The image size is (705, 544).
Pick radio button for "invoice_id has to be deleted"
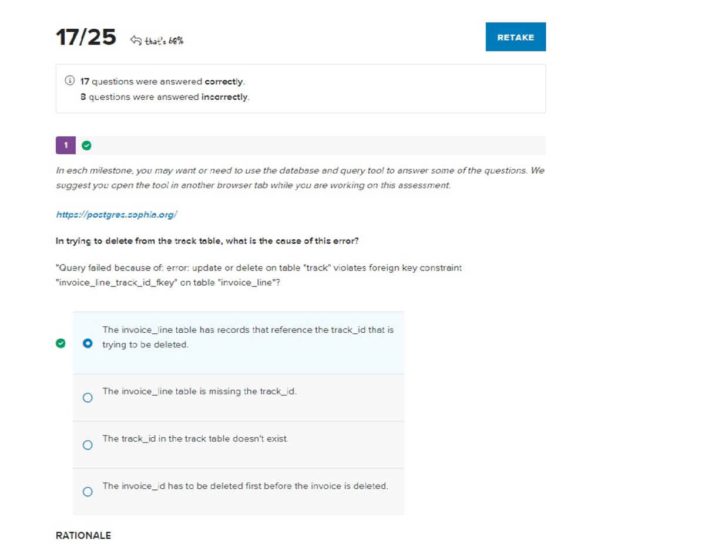(x=88, y=492)
